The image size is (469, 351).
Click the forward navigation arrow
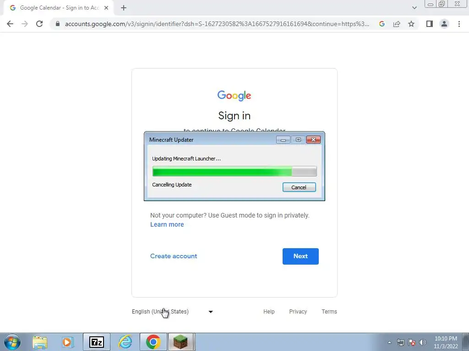[25, 24]
